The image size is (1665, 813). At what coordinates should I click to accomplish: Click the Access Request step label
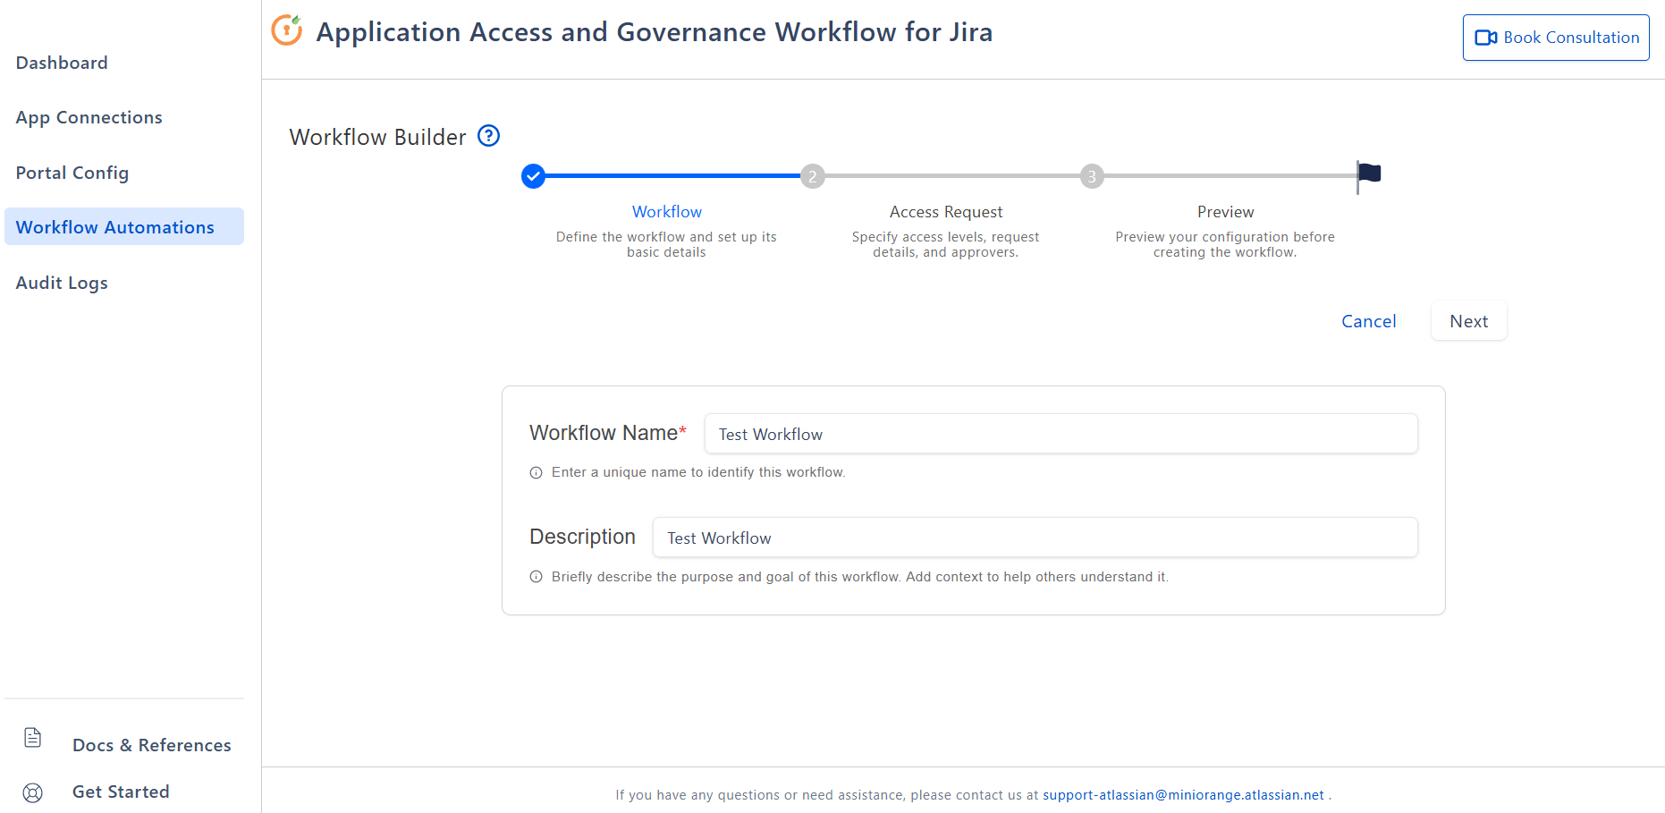click(x=946, y=212)
